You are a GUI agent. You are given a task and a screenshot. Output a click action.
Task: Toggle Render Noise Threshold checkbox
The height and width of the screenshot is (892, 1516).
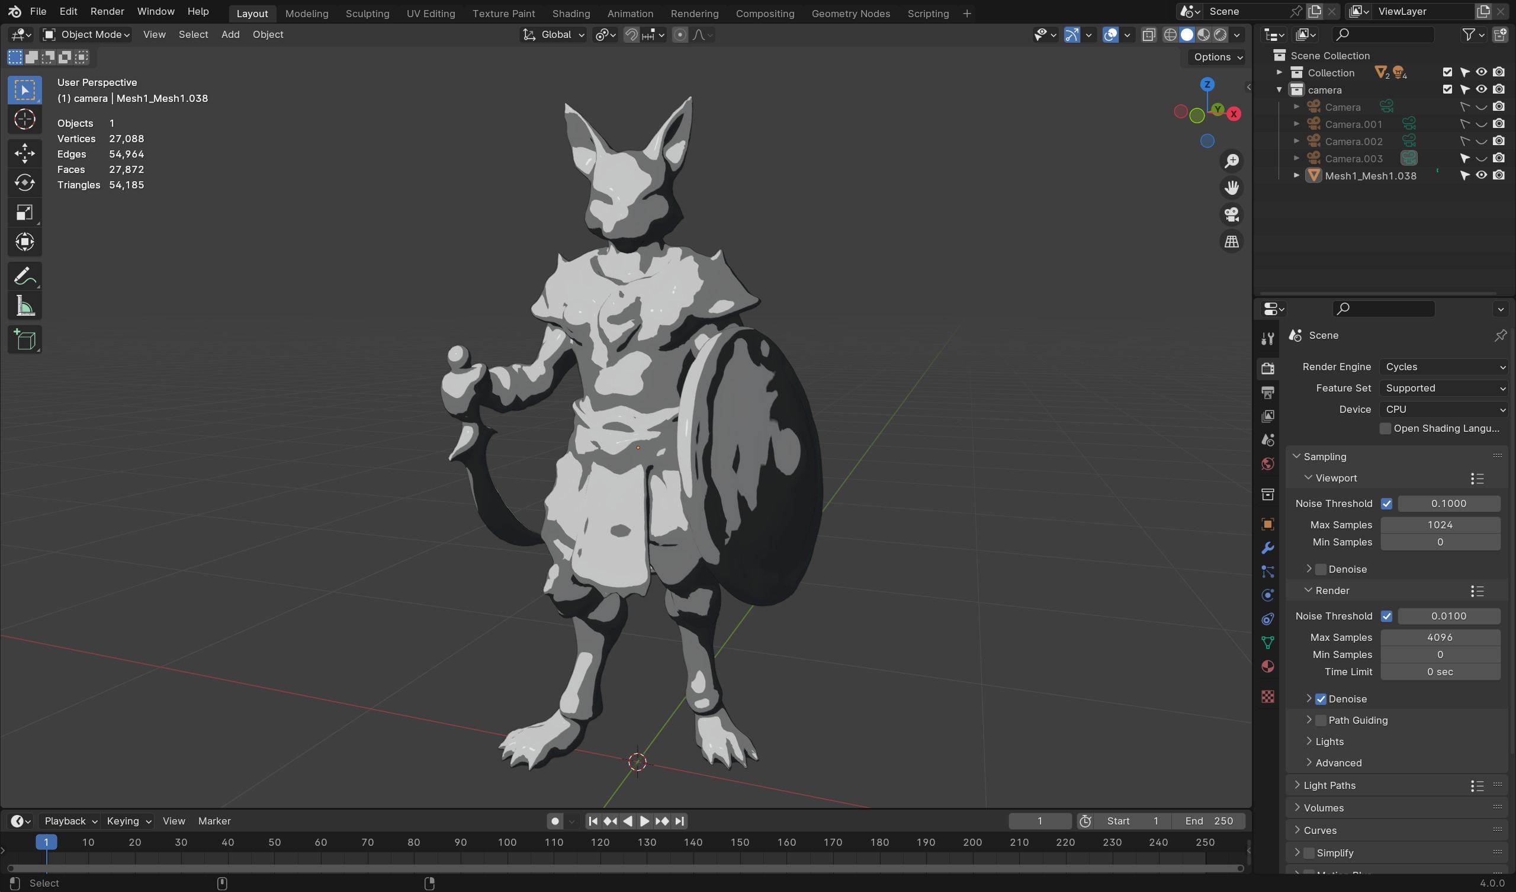(1387, 616)
